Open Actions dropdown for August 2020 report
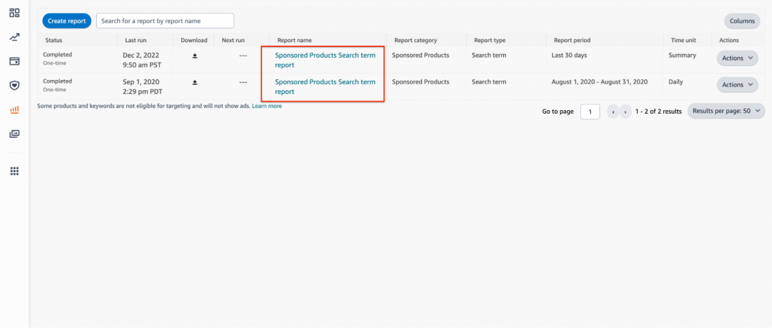Screen dimensions: 772x328 tap(737, 85)
